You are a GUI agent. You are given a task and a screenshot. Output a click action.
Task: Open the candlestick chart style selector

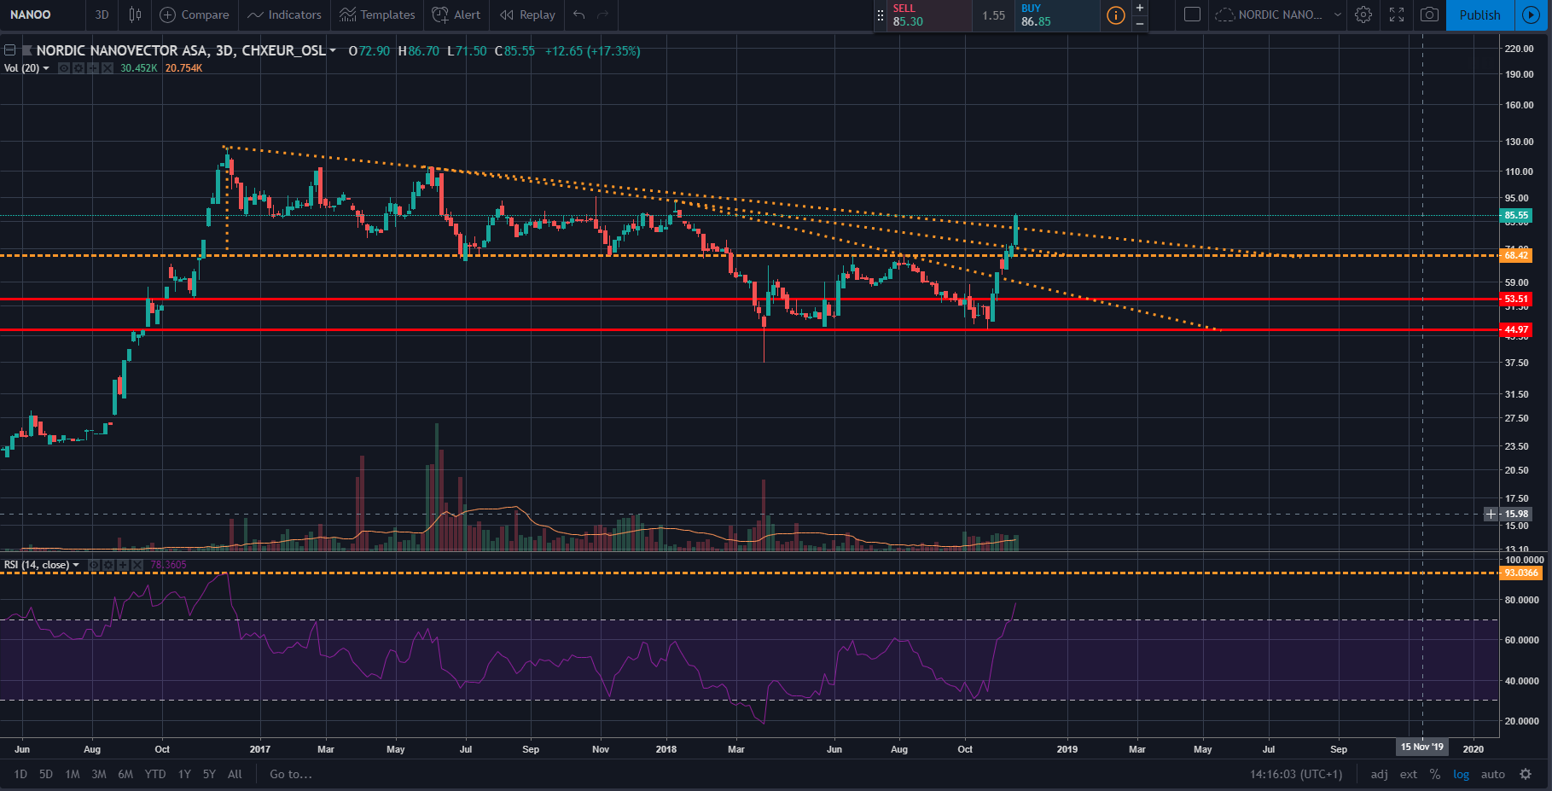[135, 15]
